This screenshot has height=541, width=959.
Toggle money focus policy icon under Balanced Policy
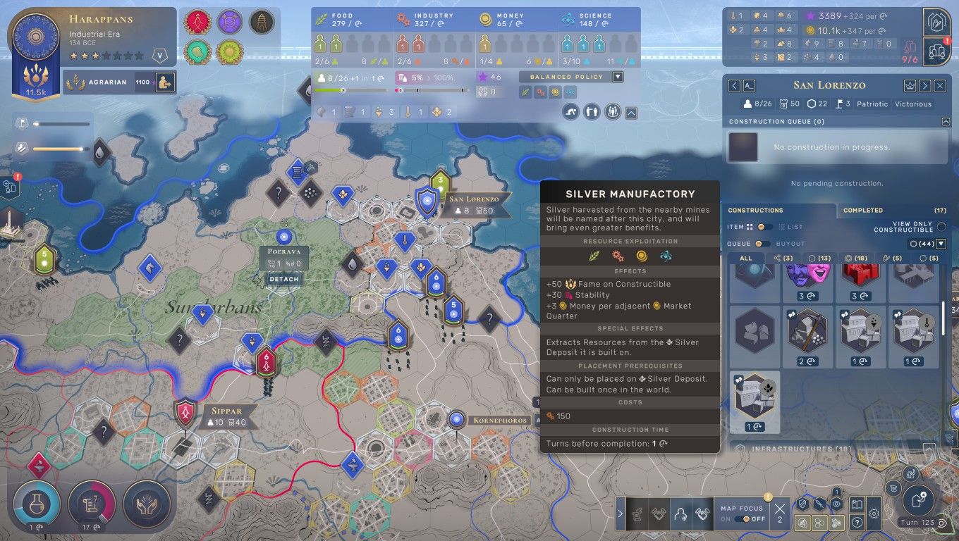pyautogui.click(x=555, y=92)
